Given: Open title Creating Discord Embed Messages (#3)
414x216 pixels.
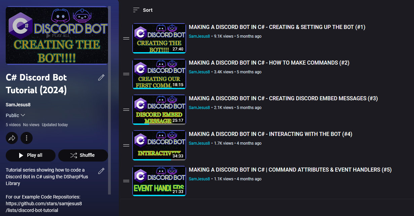Looking at the screenshot, I should [x=283, y=99].
